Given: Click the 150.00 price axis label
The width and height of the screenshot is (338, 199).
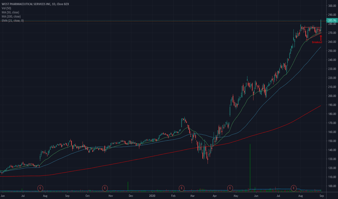Looking at the screenshot, I should tap(332, 141).
